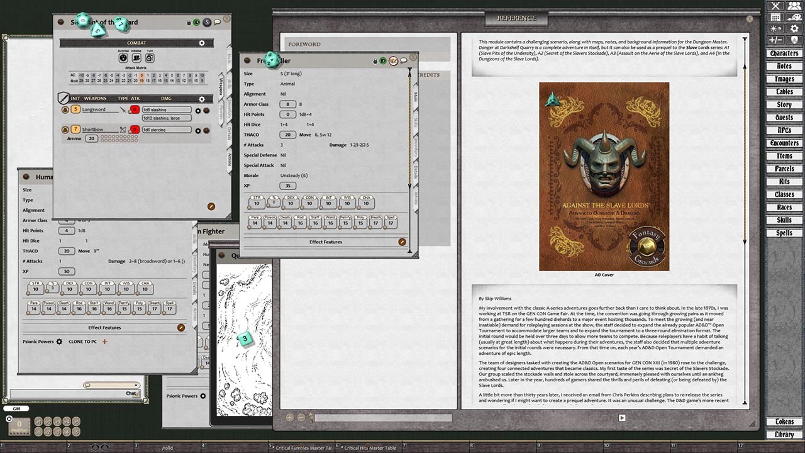Viewport: 805px width, 453px height.
Task: Click the CLONE TO PC button
Action: pos(83,342)
